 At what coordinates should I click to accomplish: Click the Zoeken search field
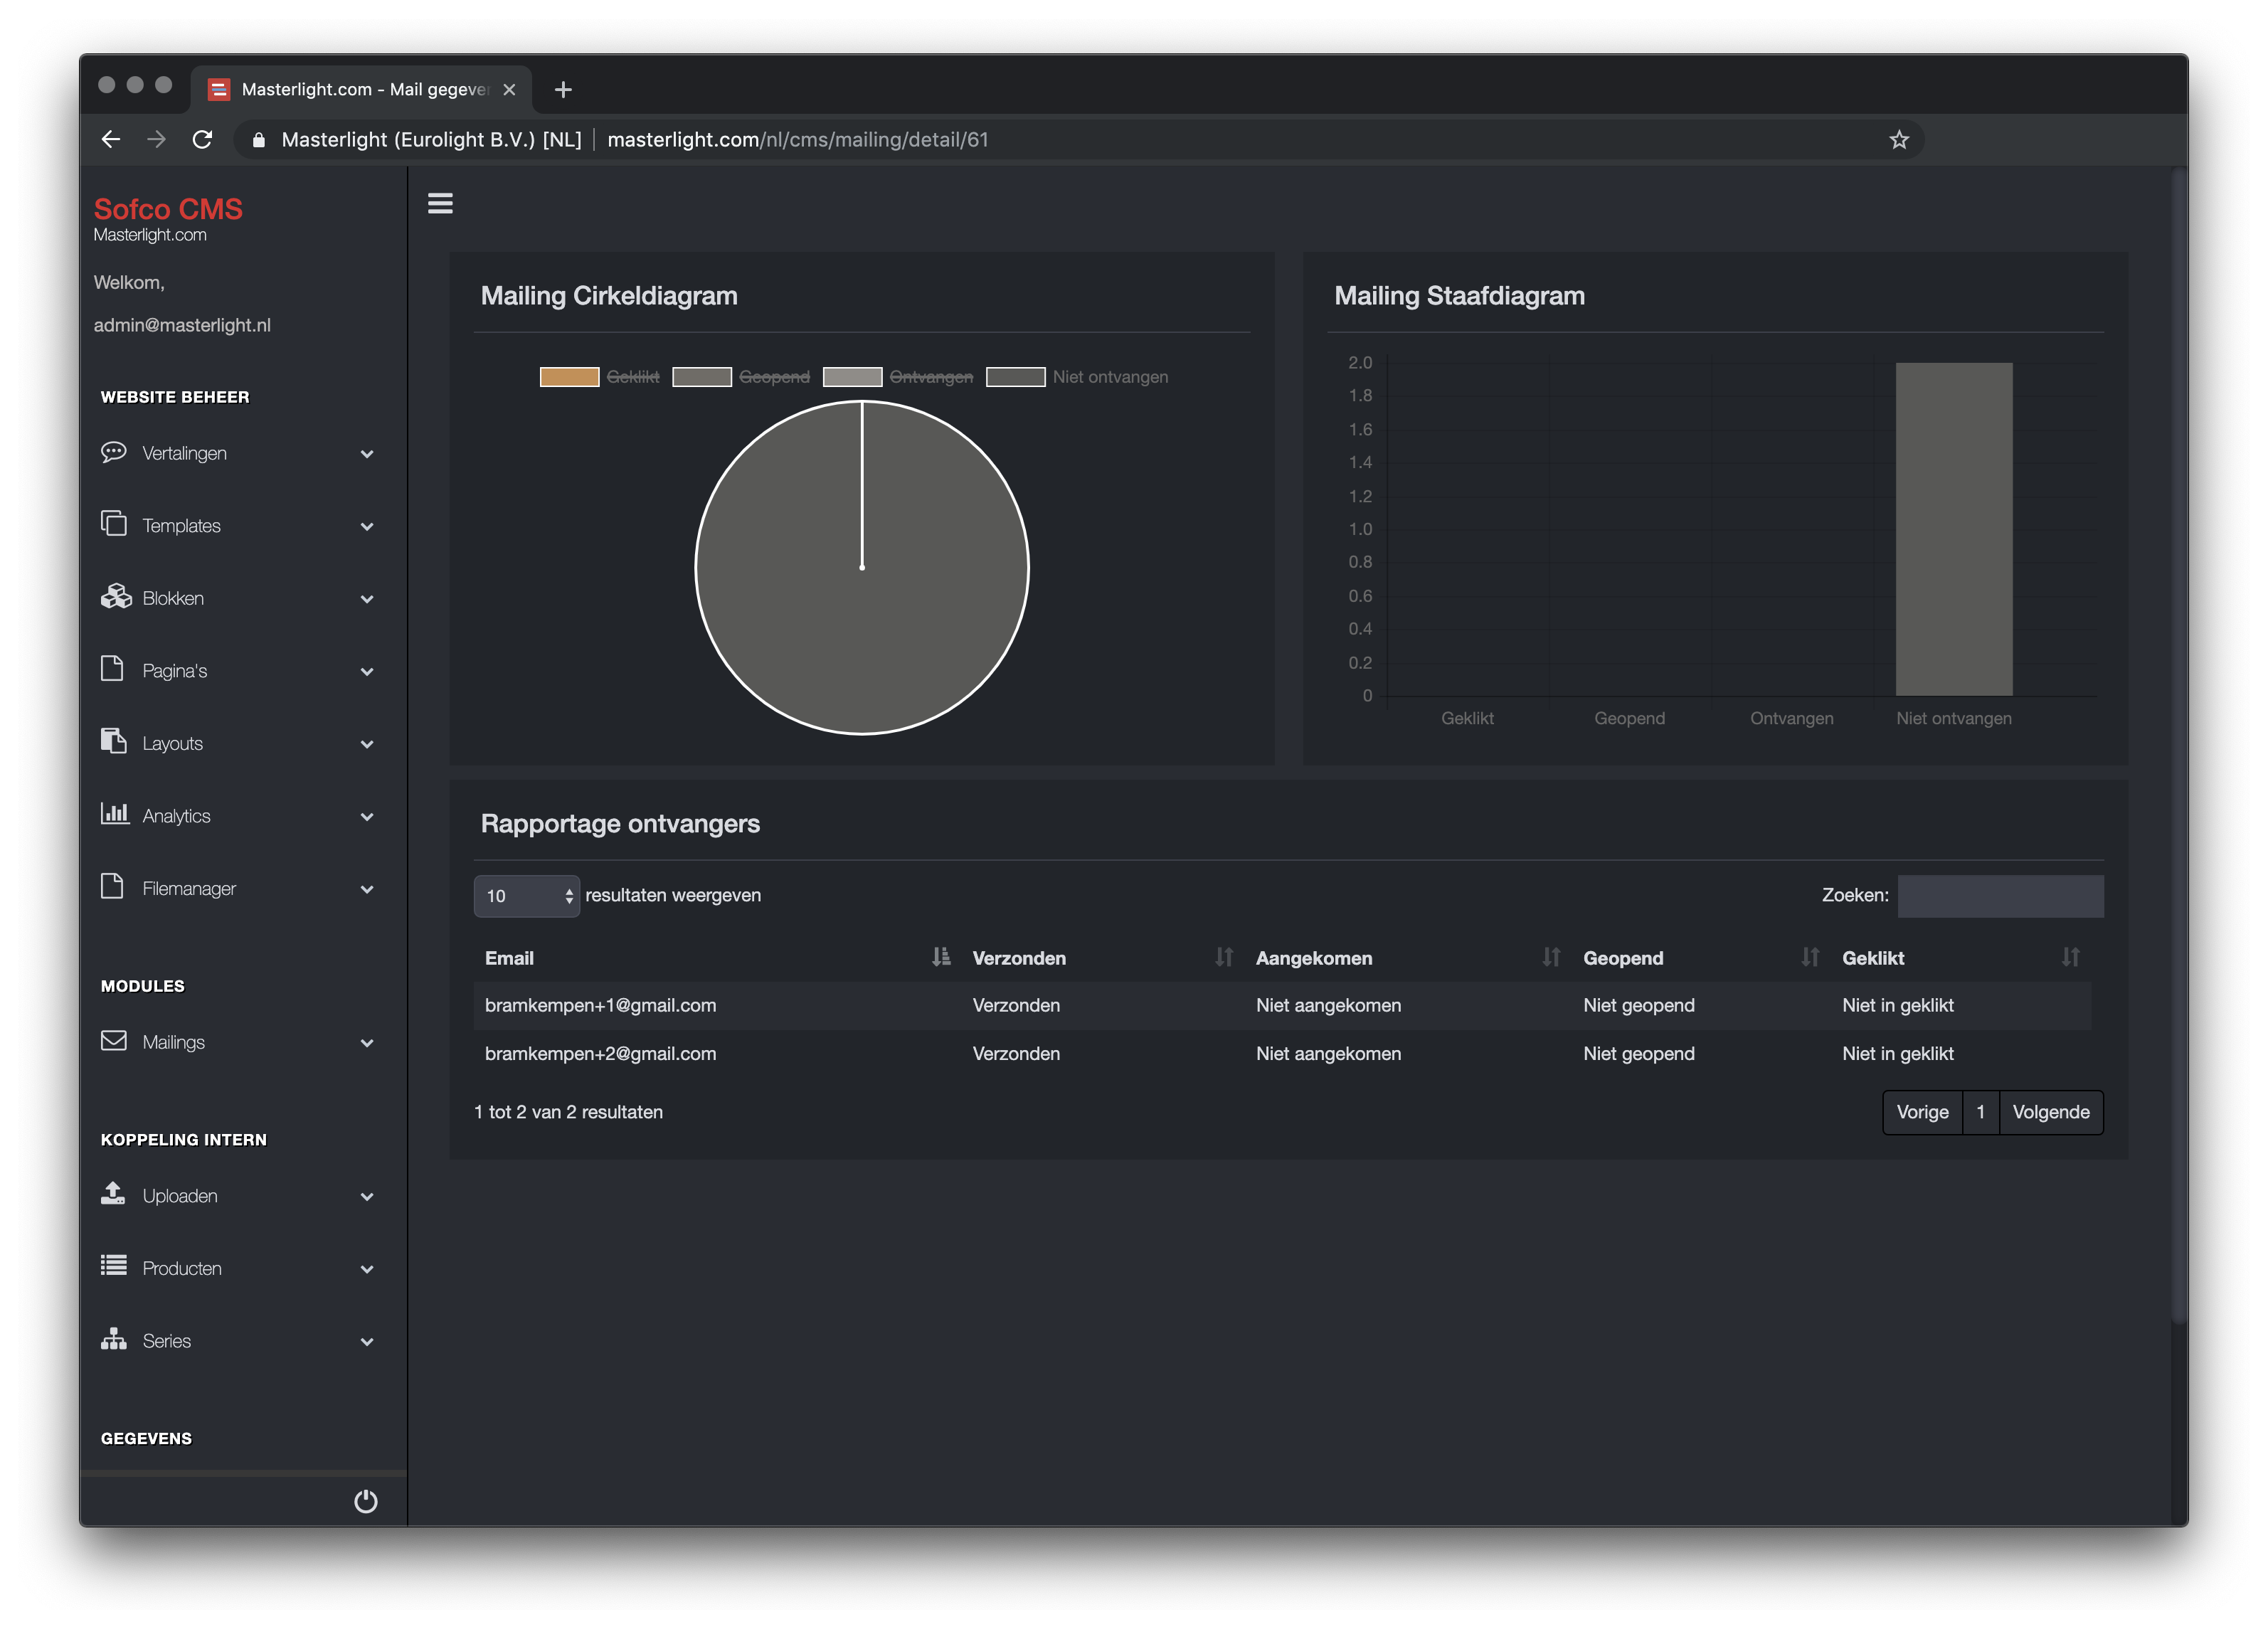click(2000, 896)
